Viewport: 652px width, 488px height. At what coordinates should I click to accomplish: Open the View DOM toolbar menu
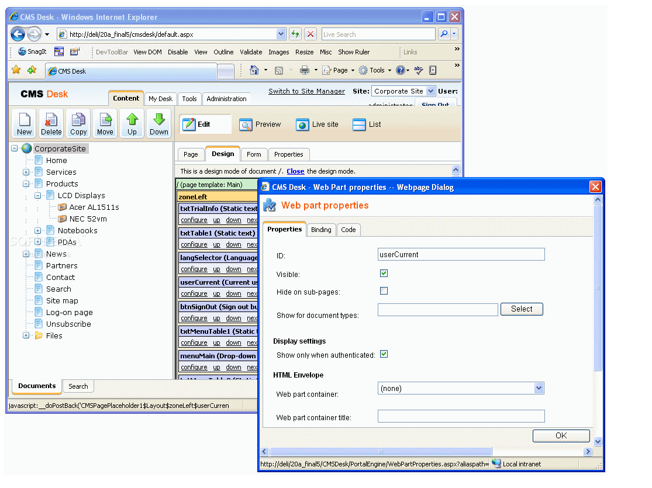[147, 52]
